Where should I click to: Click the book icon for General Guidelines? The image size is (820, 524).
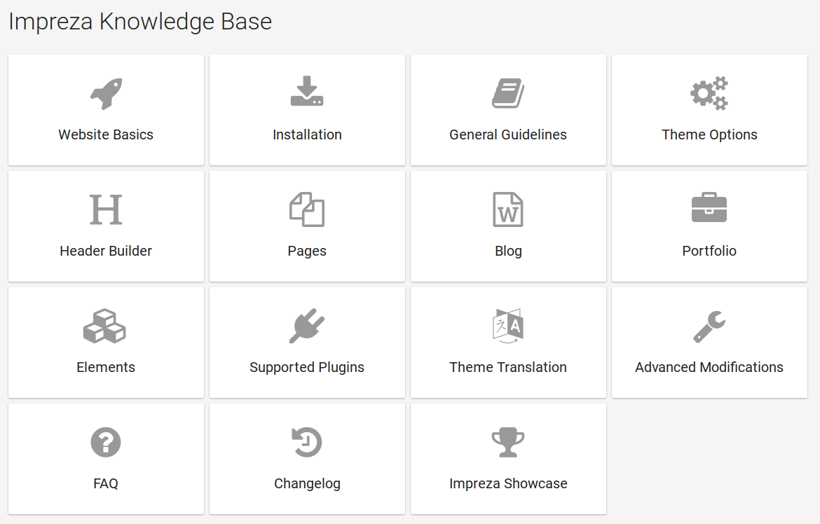[508, 93]
